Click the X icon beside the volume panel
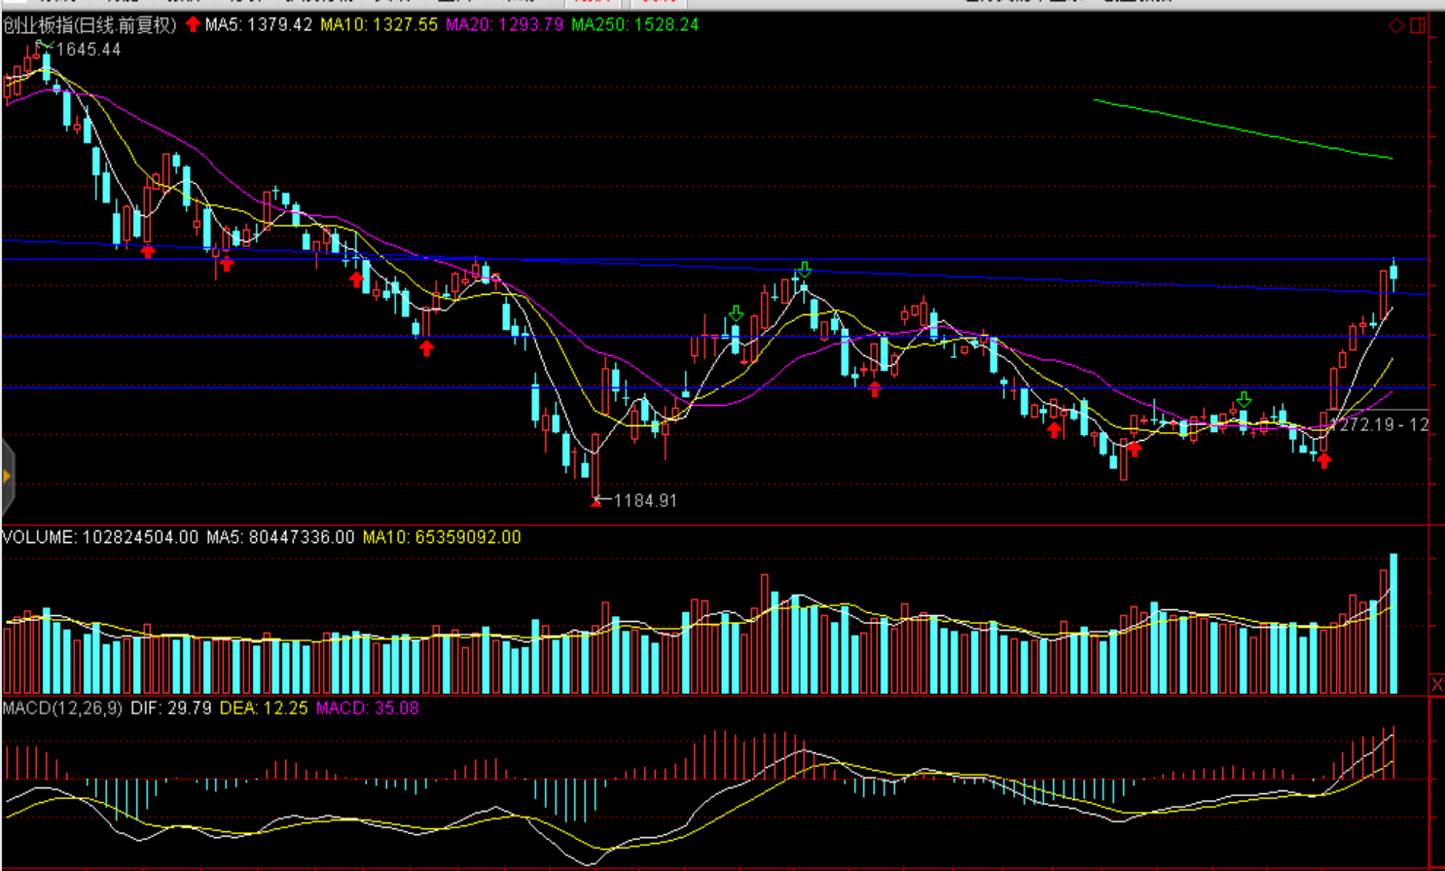 [x=1436, y=685]
